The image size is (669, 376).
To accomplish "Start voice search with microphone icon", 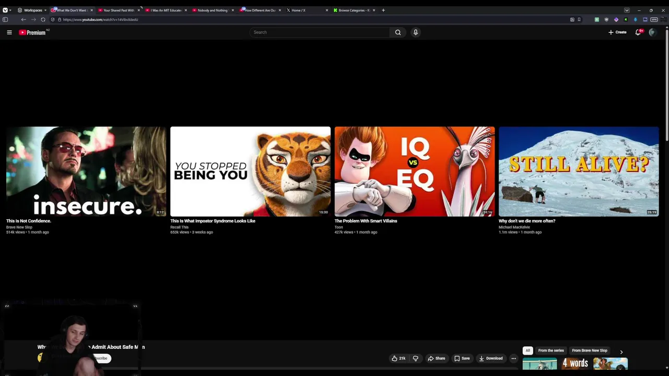I will 416,32.
